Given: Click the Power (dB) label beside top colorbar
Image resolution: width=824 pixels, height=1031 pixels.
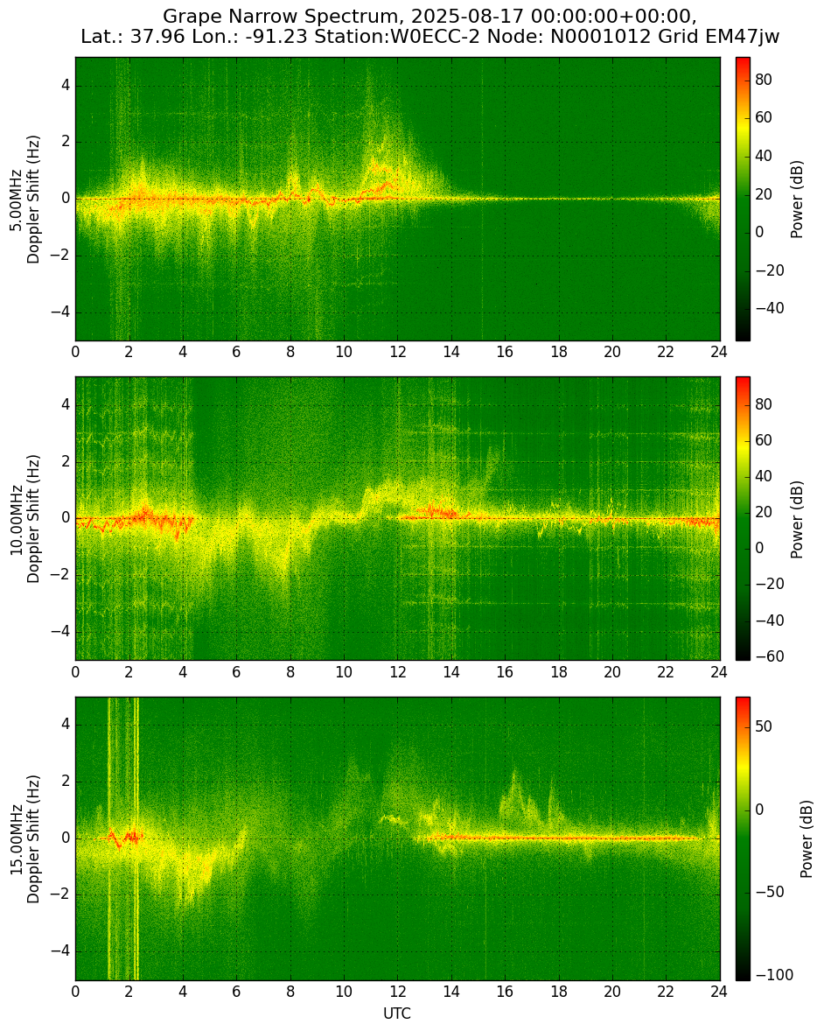Looking at the screenshot, I should (796, 199).
